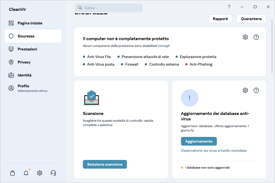
Task: Click the Sicurezza shield icon
Action: click(11, 36)
